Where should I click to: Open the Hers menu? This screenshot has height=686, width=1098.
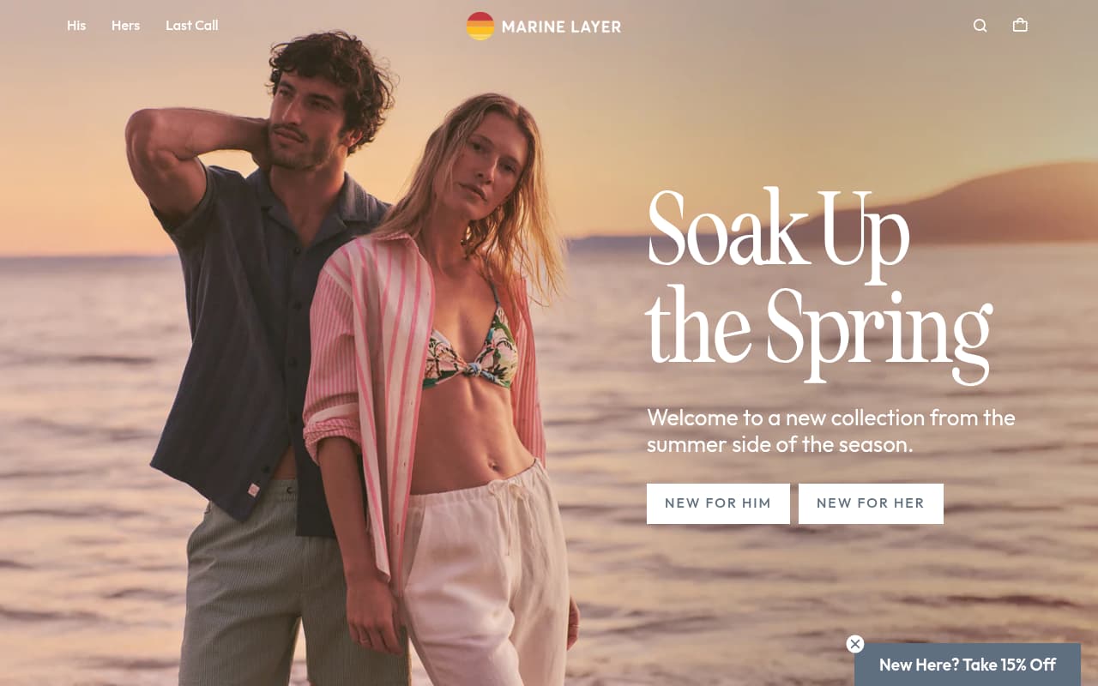coord(125,26)
